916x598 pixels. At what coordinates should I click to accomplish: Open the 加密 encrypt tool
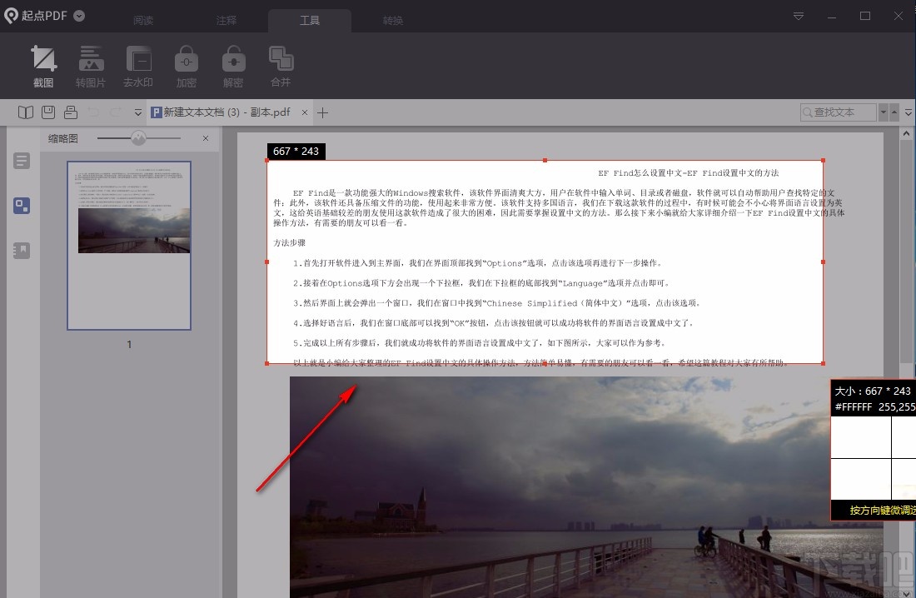point(187,66)
